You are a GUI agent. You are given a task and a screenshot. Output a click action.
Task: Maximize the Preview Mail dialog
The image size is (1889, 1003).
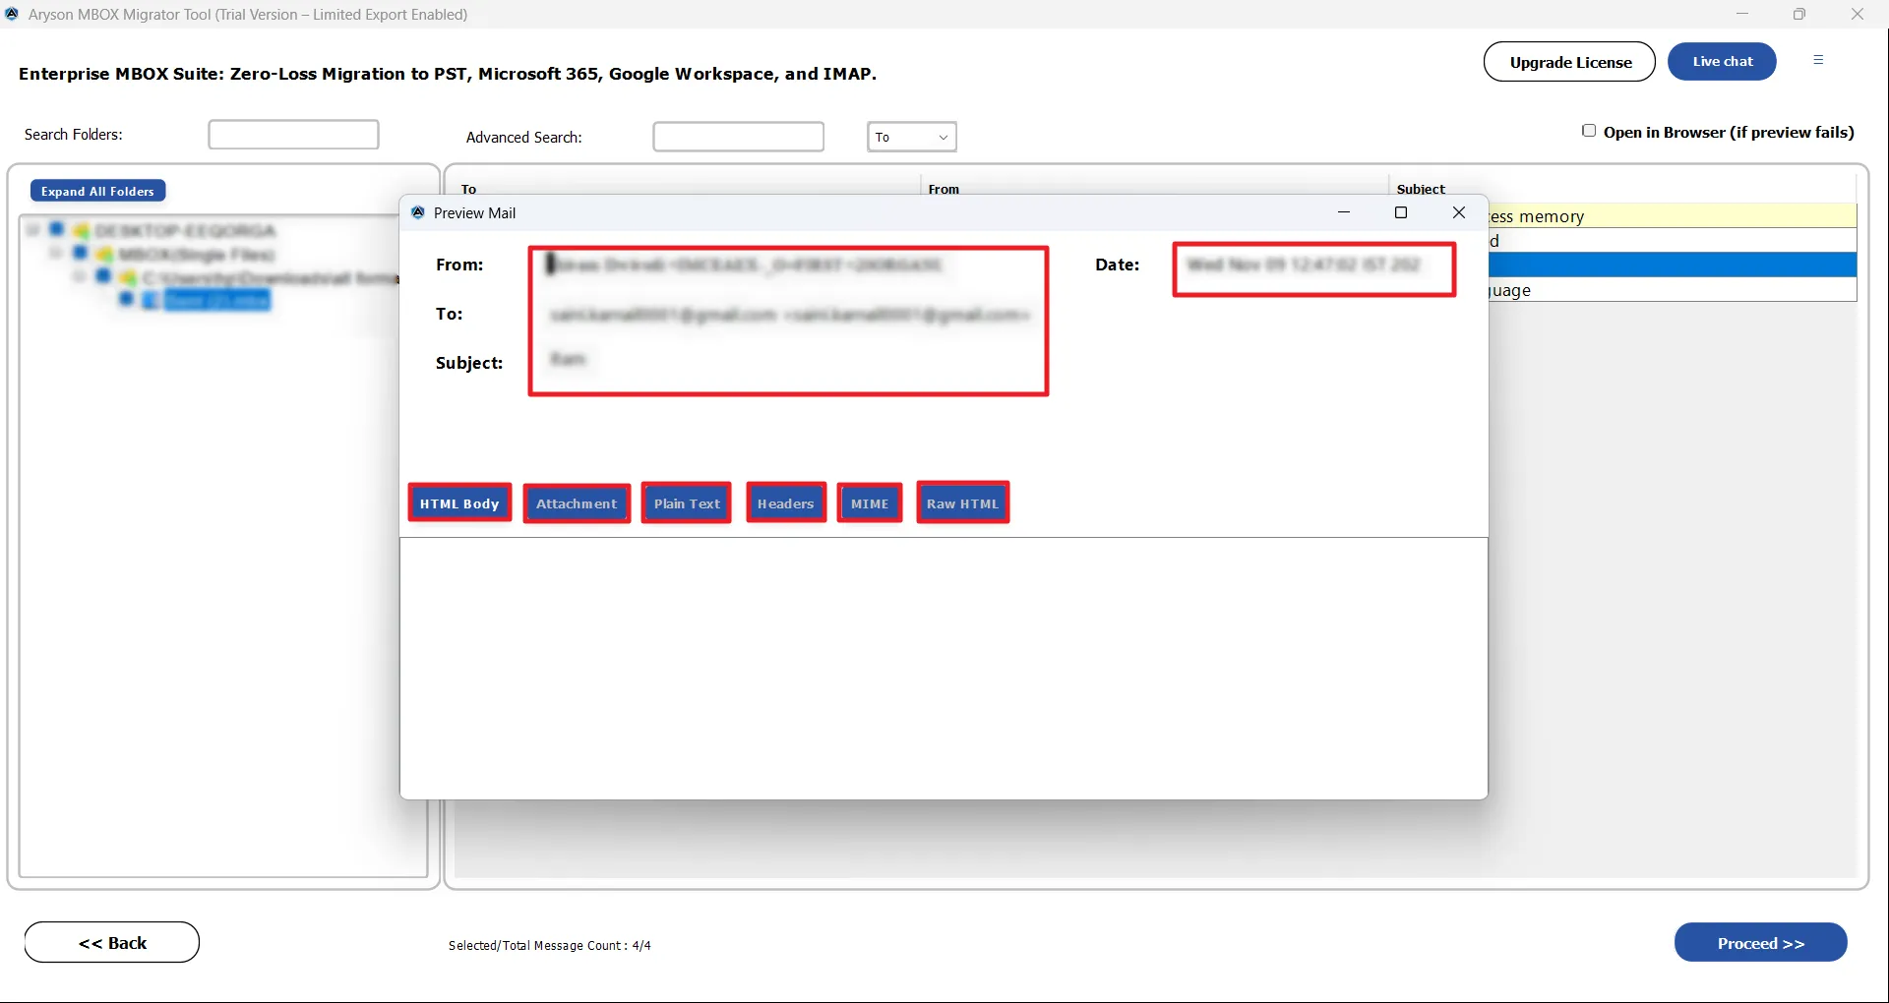[1401, 212]
